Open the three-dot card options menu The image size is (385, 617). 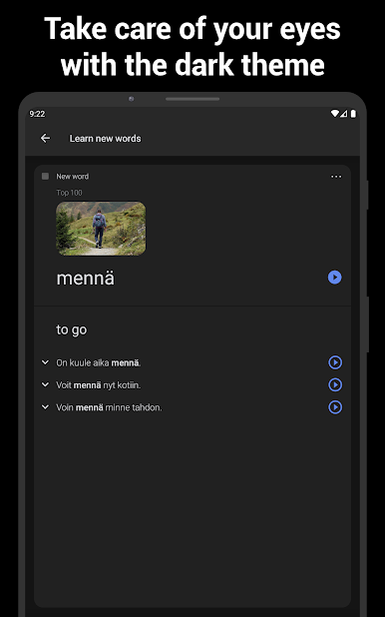(336, 177)
